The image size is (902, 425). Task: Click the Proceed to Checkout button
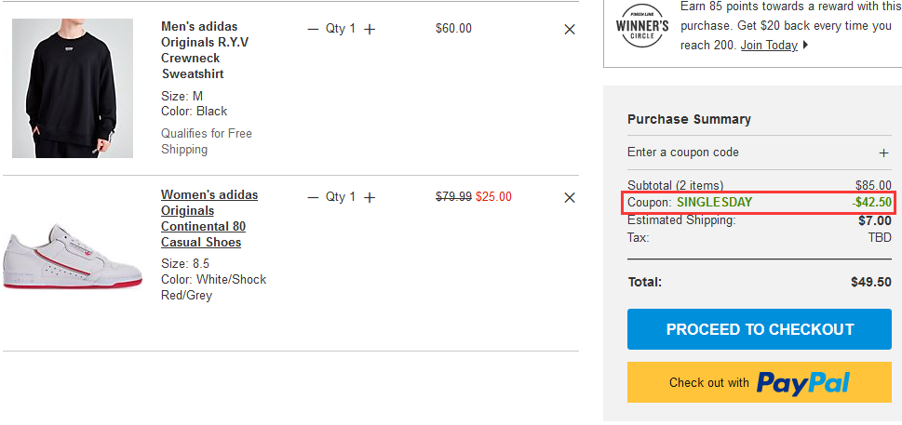click(760, 329)
